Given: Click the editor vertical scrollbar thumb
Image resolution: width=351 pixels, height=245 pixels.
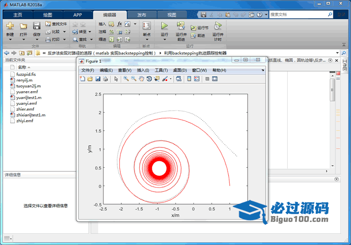Looking at the screenshot, I should tap(332, 90).
